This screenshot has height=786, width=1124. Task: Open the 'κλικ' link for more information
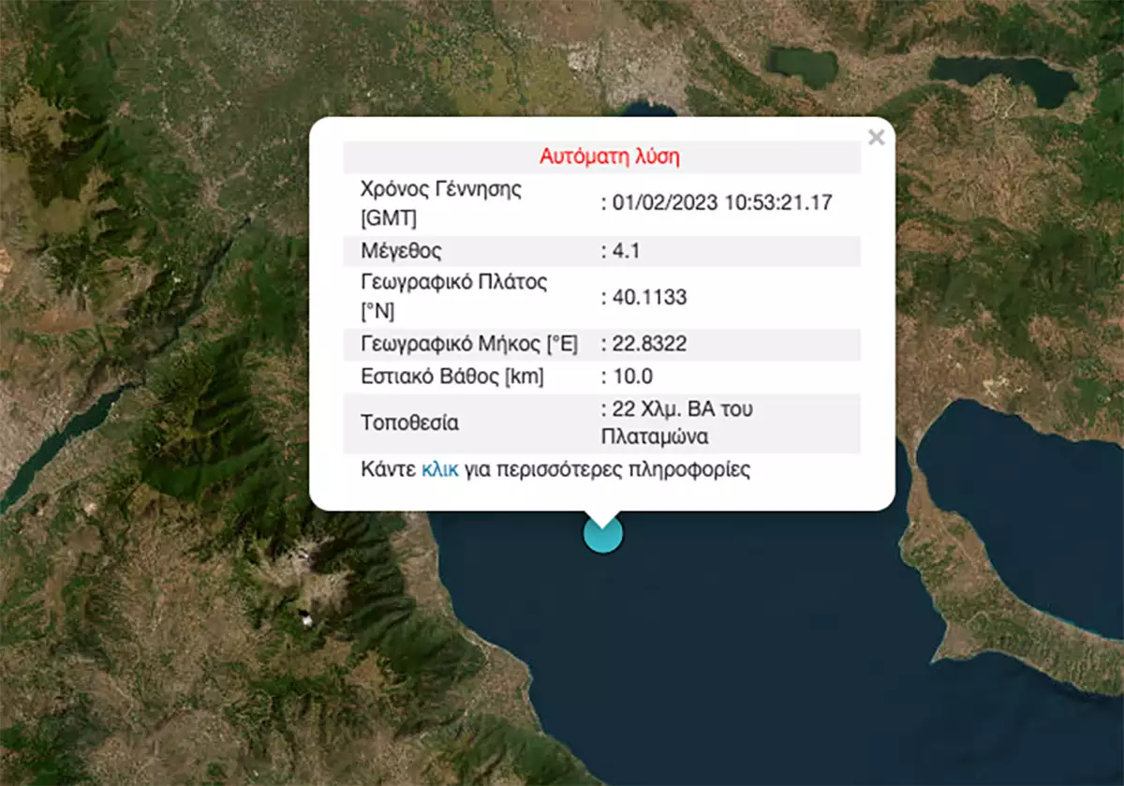[x=440, y=469]
